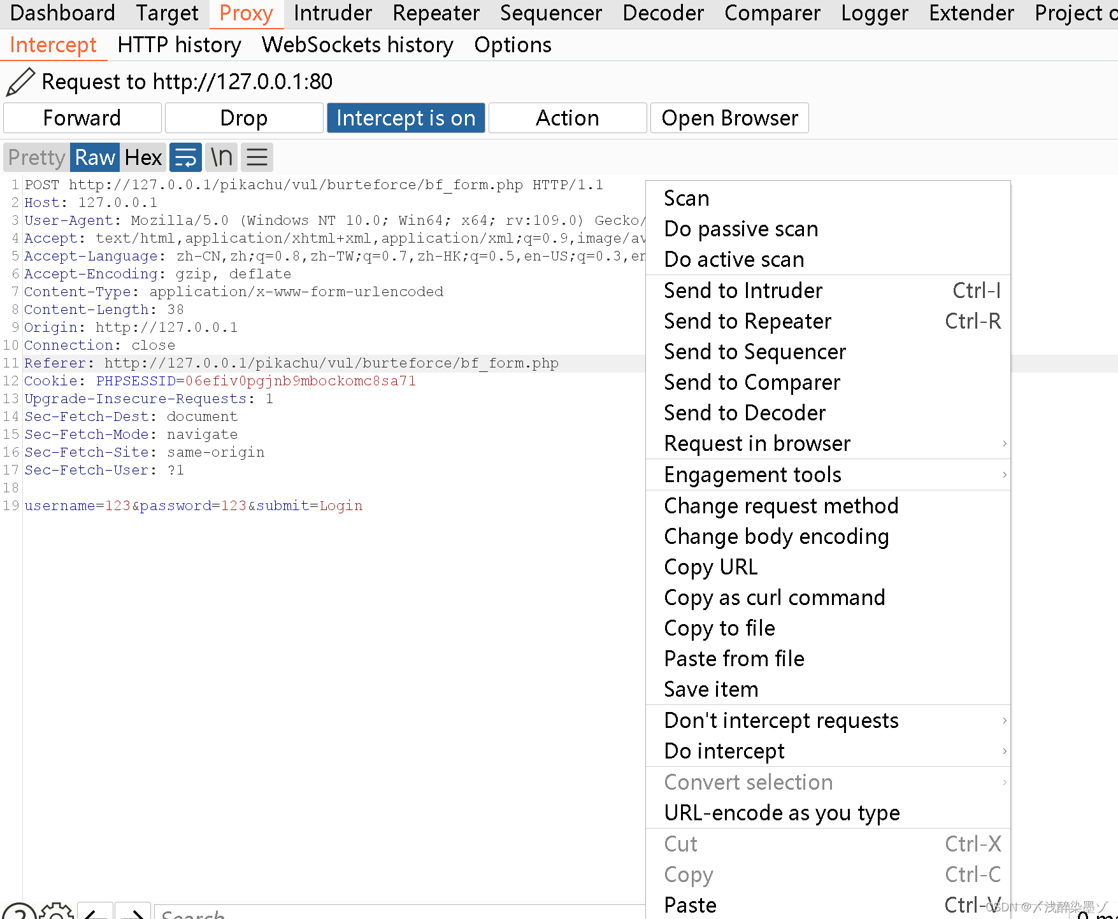Open the Comparer tab
Viewport: 1118px width, 919px height.
(772, 13)
